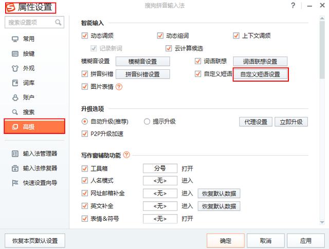Uncheck 上下文调频
Screen dimensions: 329x249
point(236,35)
